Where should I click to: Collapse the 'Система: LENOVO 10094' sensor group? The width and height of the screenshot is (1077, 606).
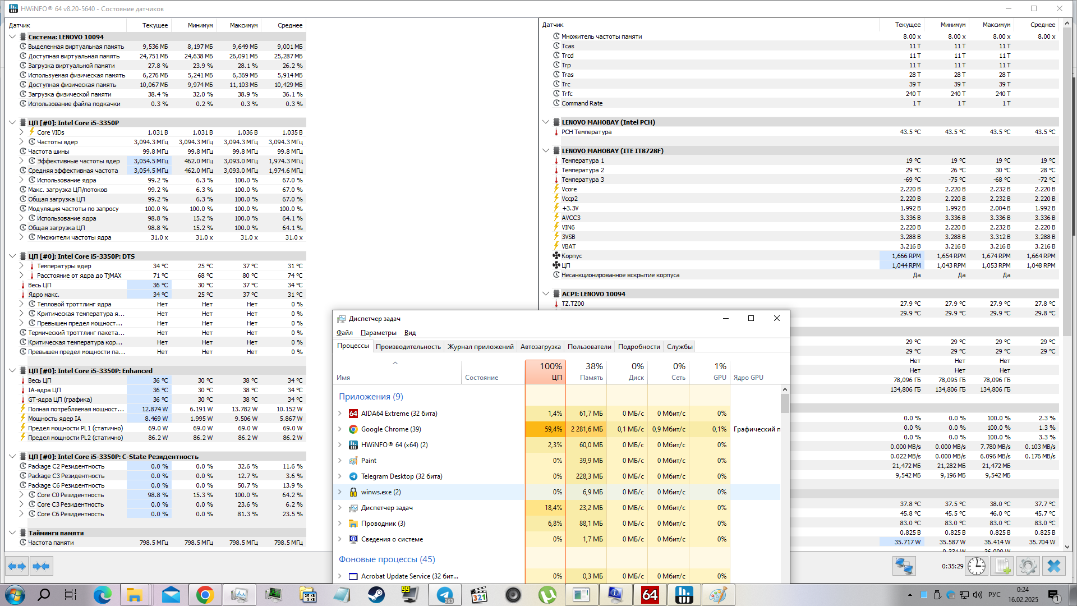[x=12, y=37]
